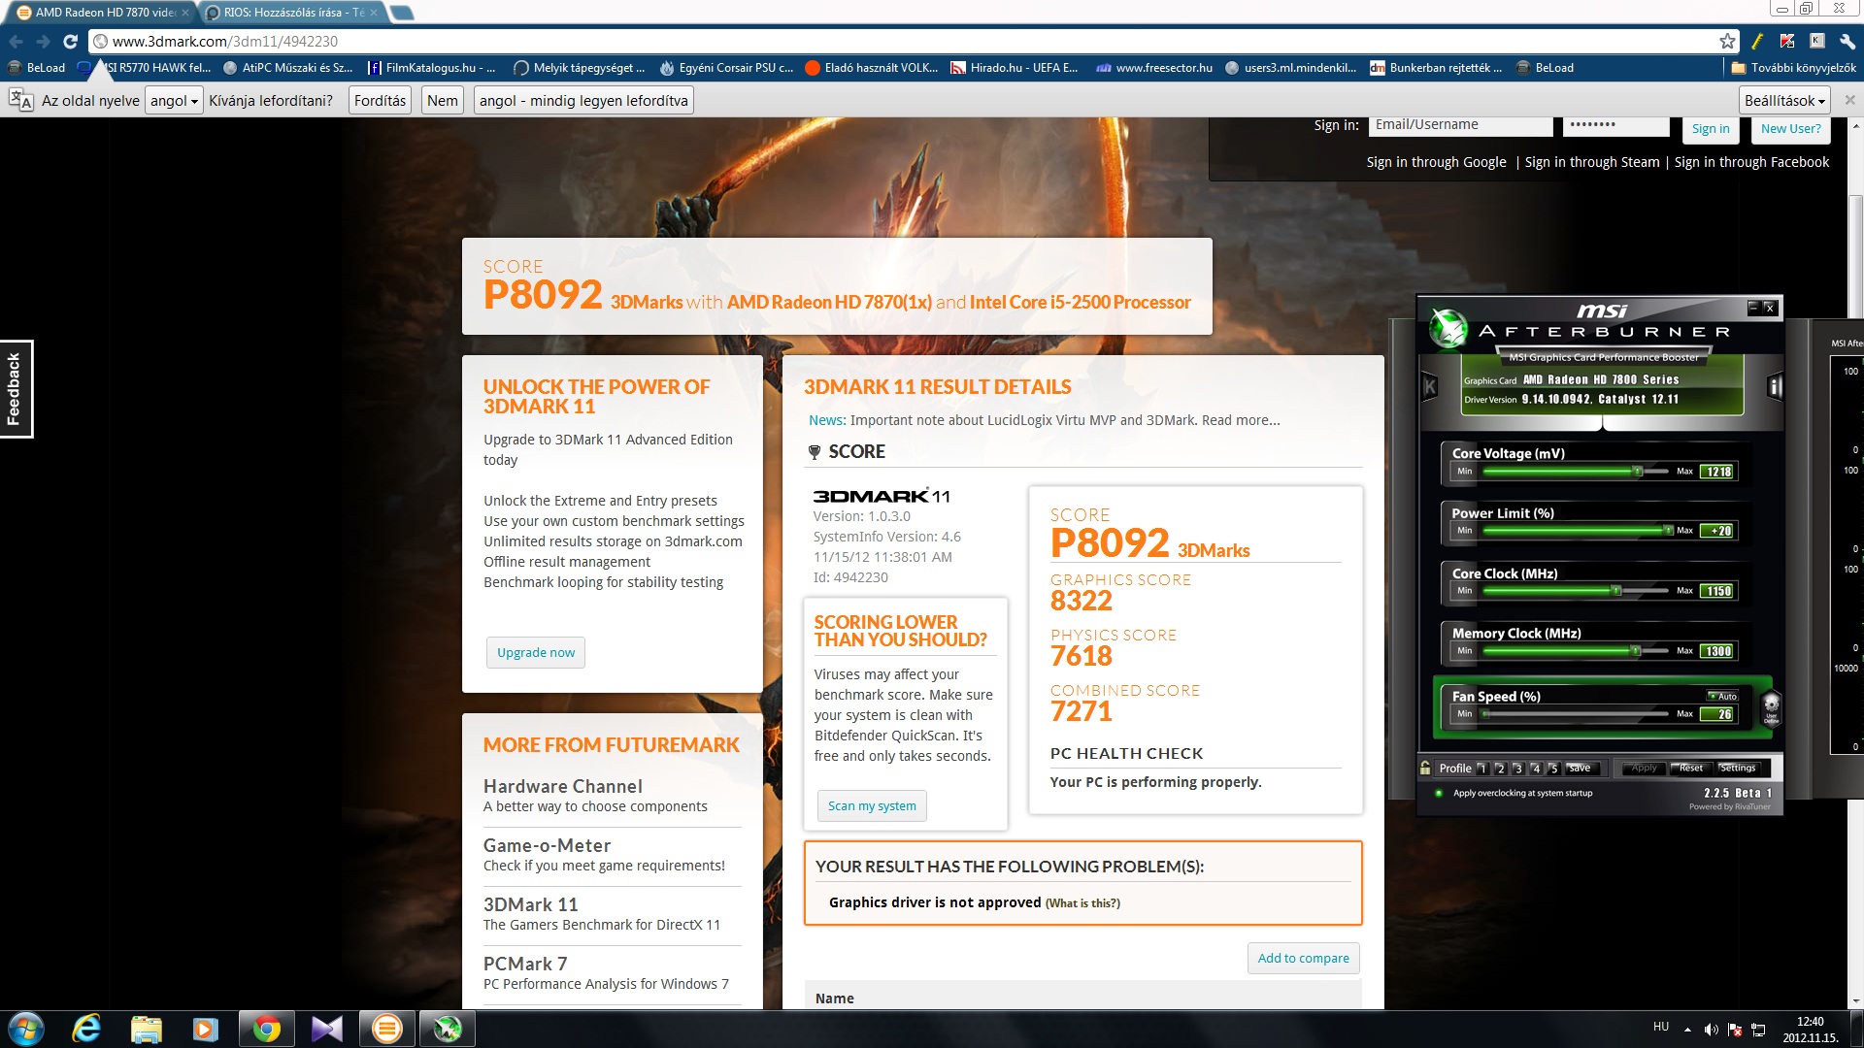Open the Beállítások translate options dropdown

(x=1784, y=101)
